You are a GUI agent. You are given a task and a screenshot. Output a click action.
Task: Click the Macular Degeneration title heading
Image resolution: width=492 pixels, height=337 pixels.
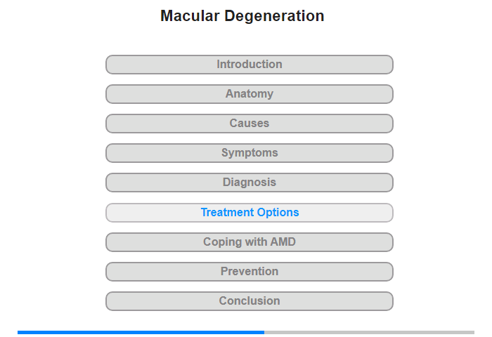point(242,16)
